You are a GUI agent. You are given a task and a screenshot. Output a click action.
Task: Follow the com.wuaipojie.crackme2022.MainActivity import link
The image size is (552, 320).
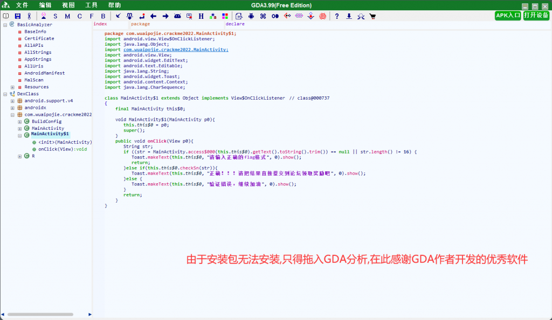pyautogui.click(x=176, y=50)
